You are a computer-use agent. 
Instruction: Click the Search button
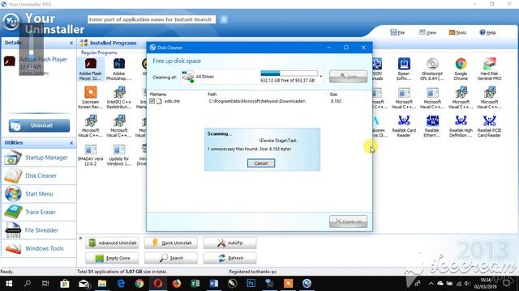(x=171, y=258)
